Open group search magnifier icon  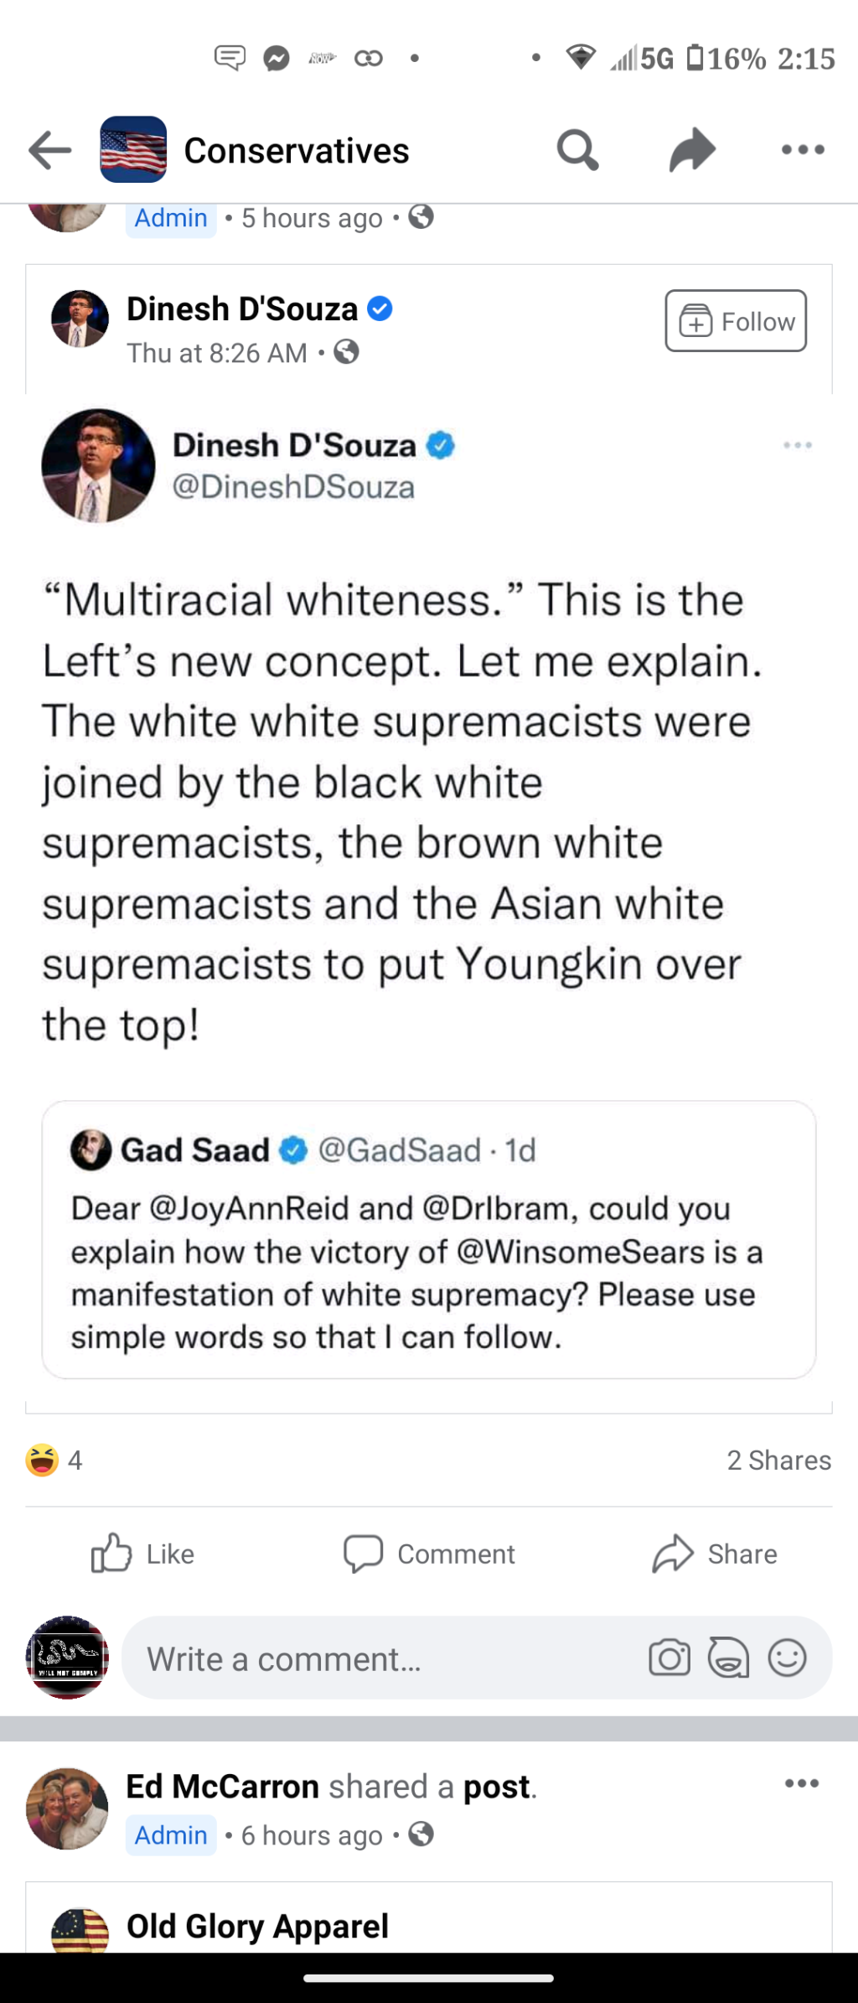click(x=577, y=151)
